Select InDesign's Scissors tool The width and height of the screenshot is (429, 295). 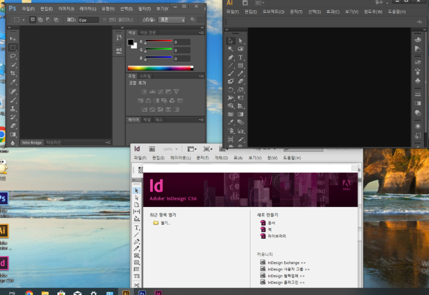click(137, 285)
